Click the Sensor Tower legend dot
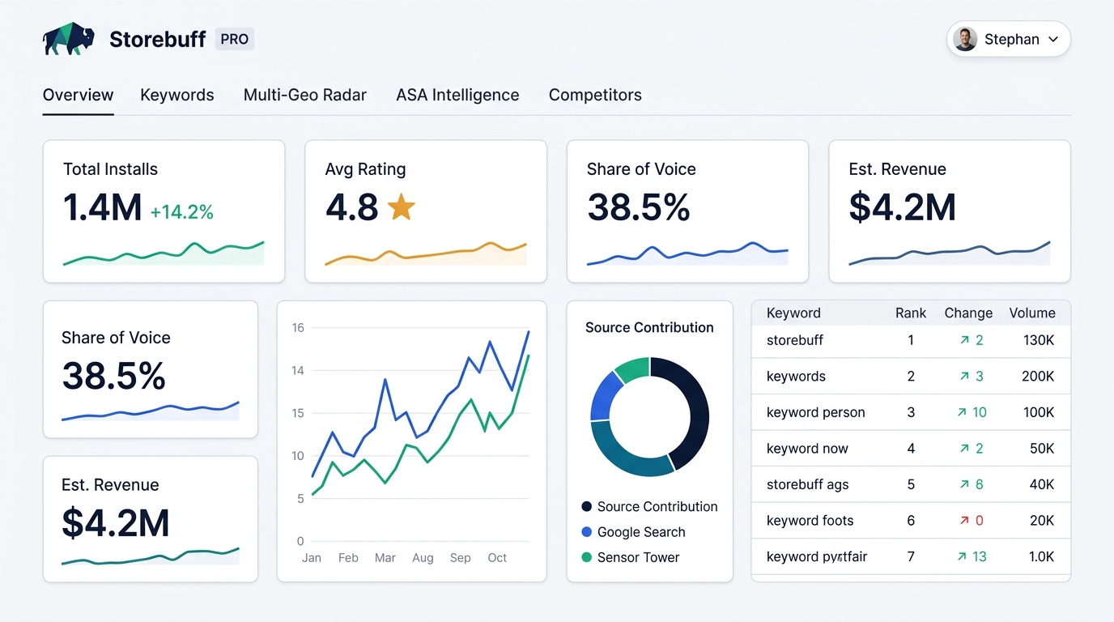This screenshot has height=622, width=1114. [587, 557]
